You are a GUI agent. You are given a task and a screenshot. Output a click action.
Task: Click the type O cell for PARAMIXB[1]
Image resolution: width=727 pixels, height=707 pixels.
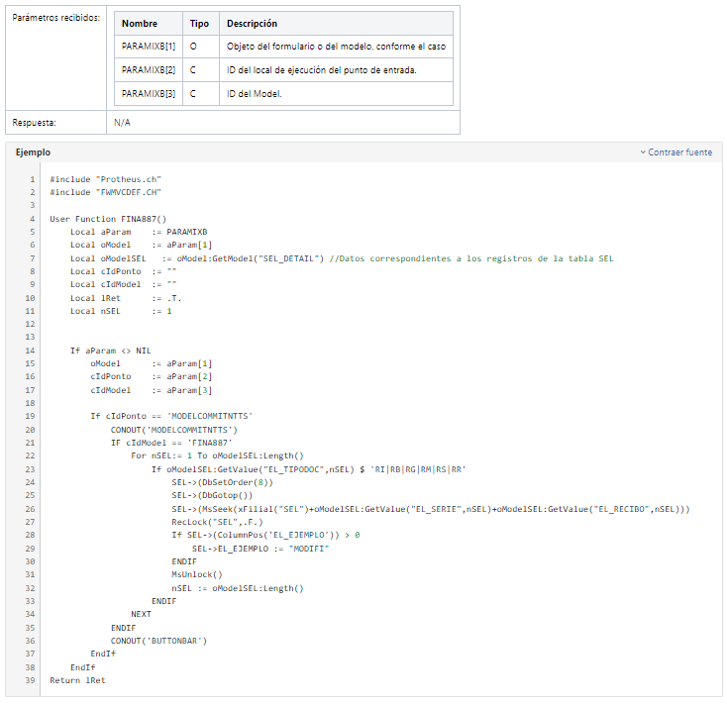[x=201, y=47]
